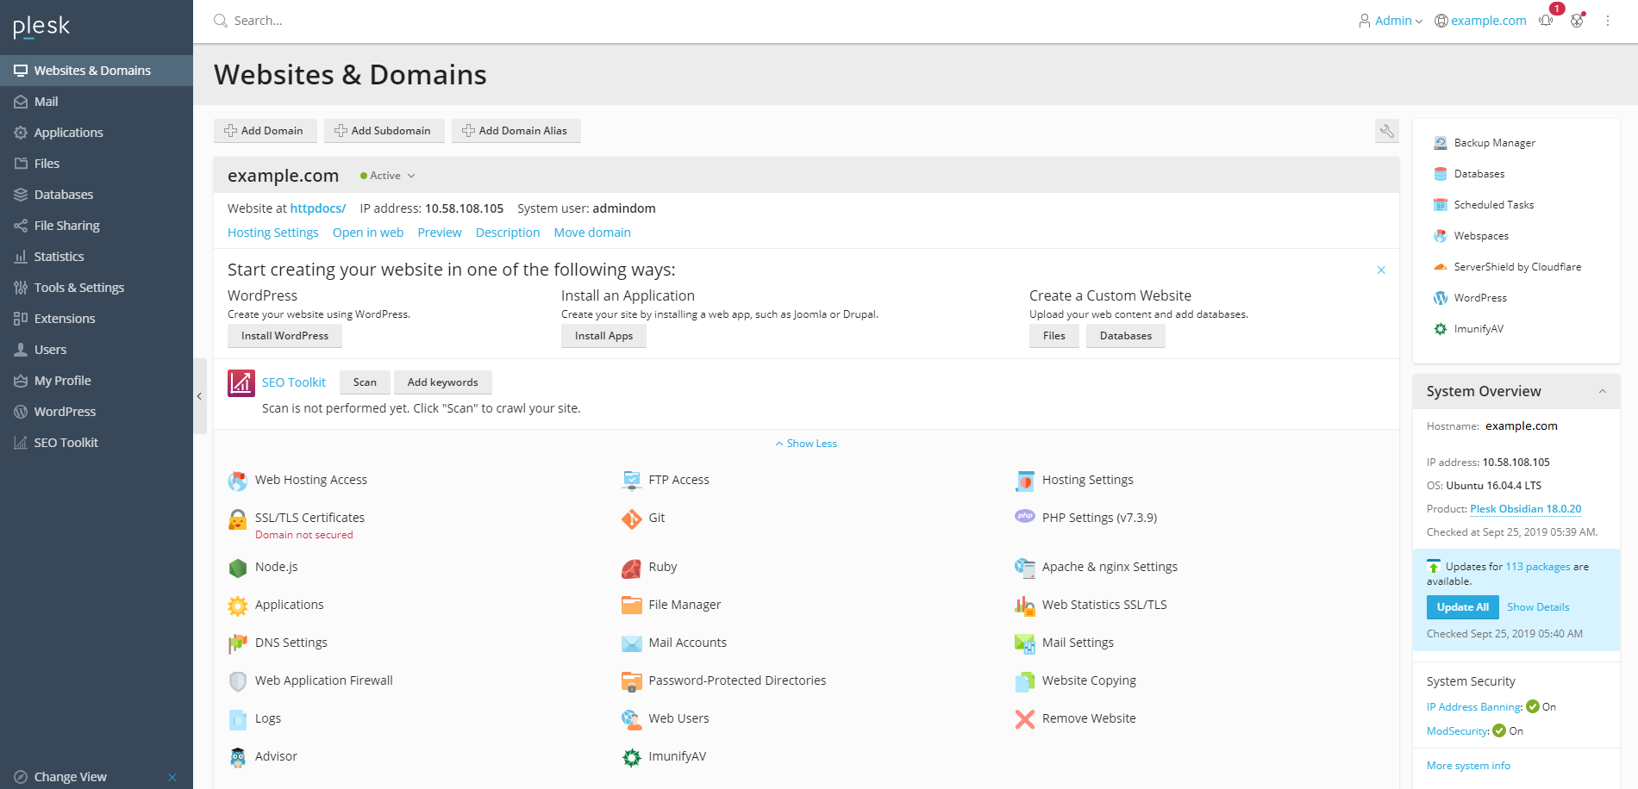Click the Update All button
The width and height of the screenshot is (1638, 789).
pyautogui.click(x=1462, y=607)
